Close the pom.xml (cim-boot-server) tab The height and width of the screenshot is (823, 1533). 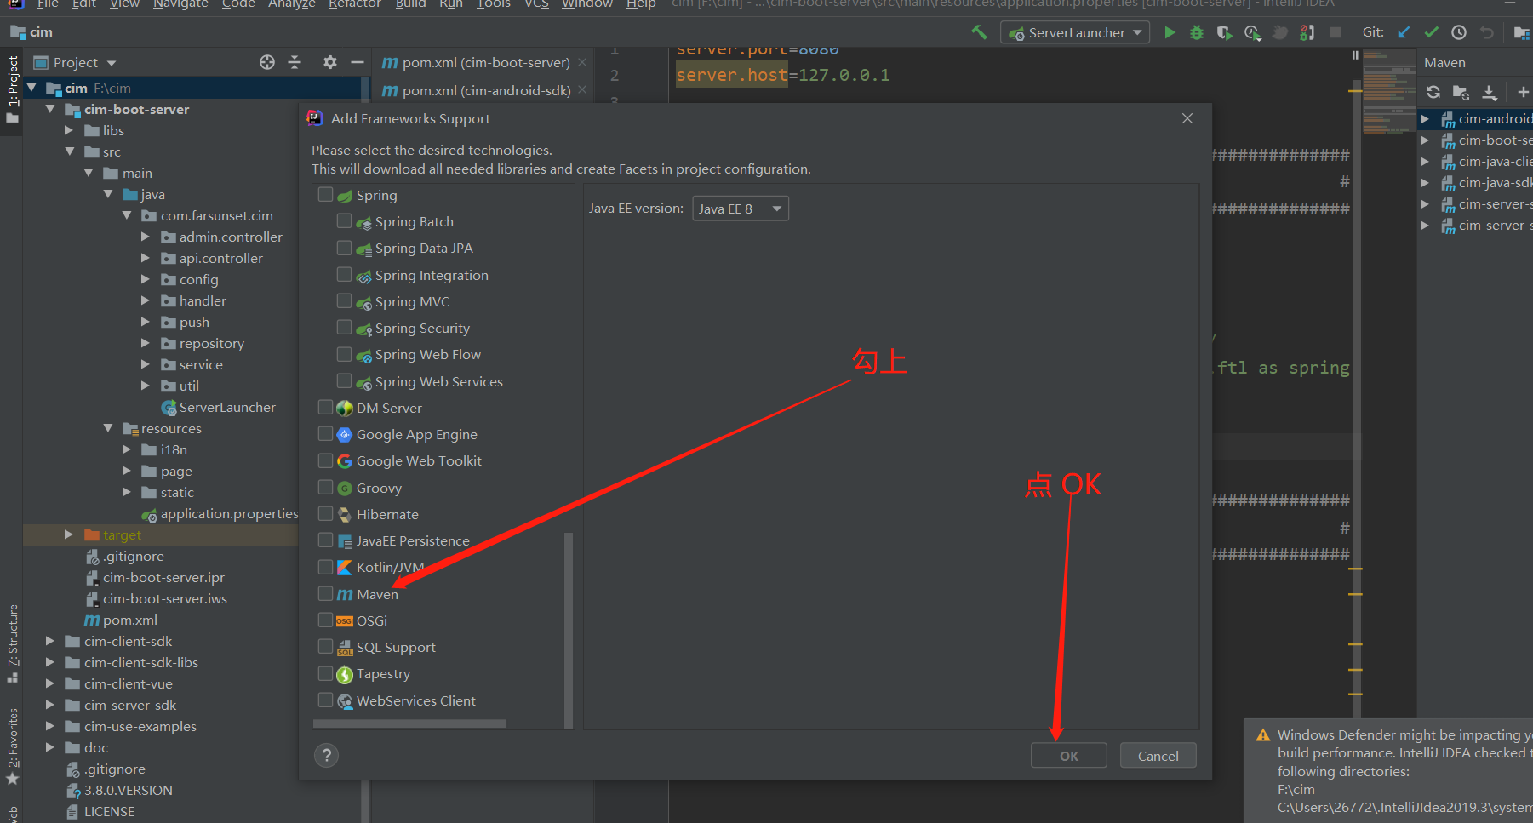point(582,62)
